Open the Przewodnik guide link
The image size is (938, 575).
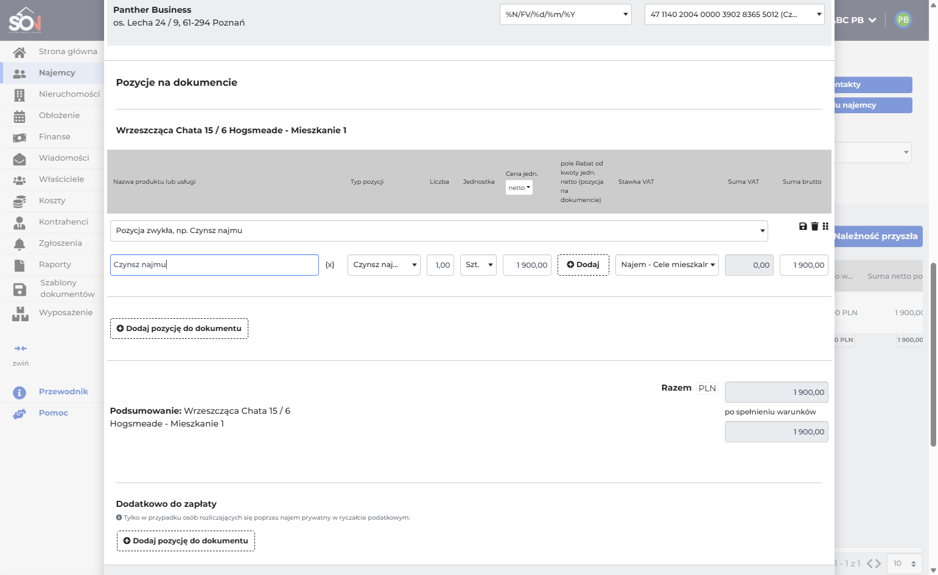tap(63, 391)
